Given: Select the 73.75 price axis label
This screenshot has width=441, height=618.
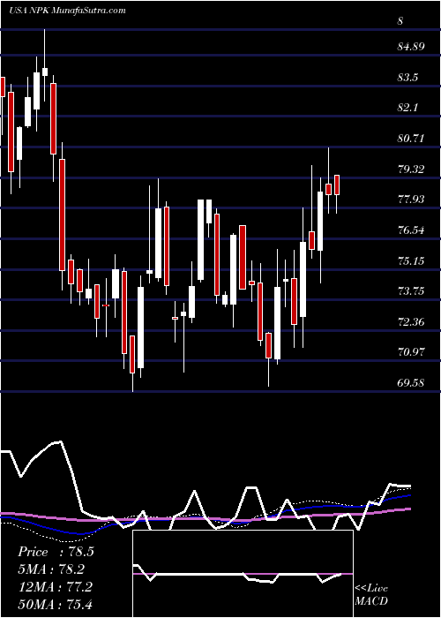Looking at the screenshot, I should [411, 291].
